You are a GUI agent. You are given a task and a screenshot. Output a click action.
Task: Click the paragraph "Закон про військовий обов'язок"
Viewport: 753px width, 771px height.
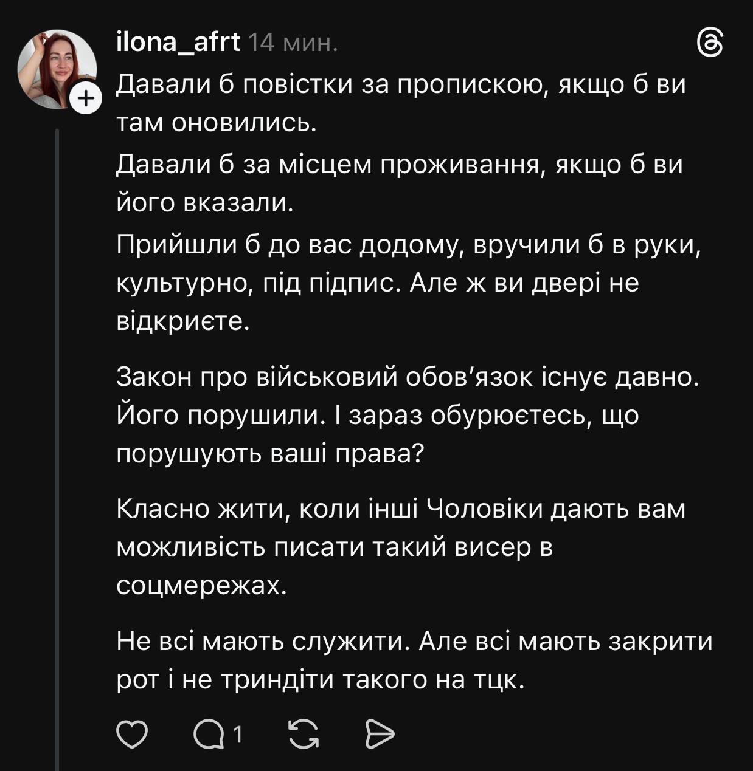408,377
